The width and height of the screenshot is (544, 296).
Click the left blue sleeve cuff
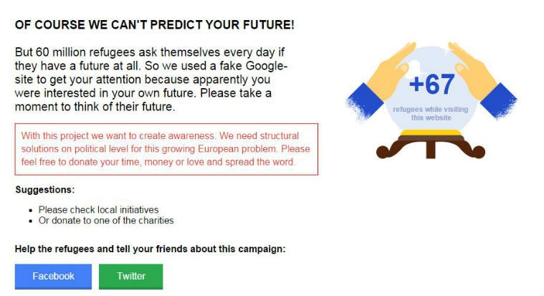click(364, 101)
